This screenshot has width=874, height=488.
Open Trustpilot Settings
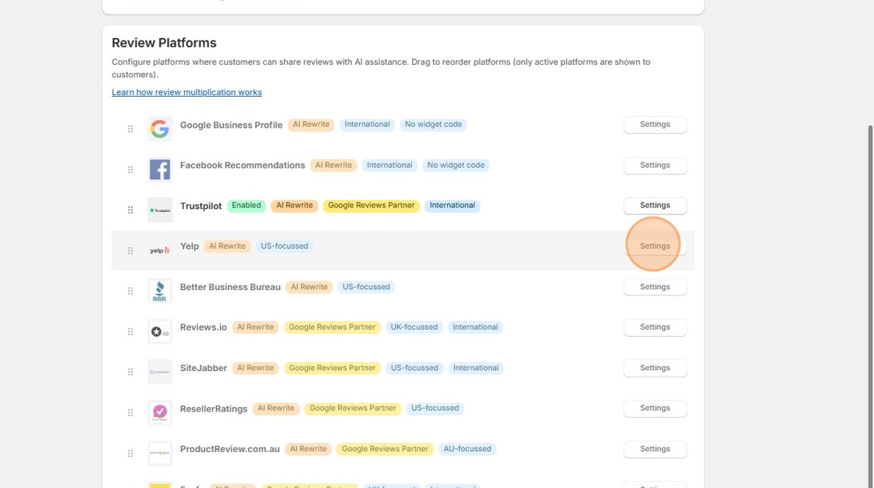655,206
